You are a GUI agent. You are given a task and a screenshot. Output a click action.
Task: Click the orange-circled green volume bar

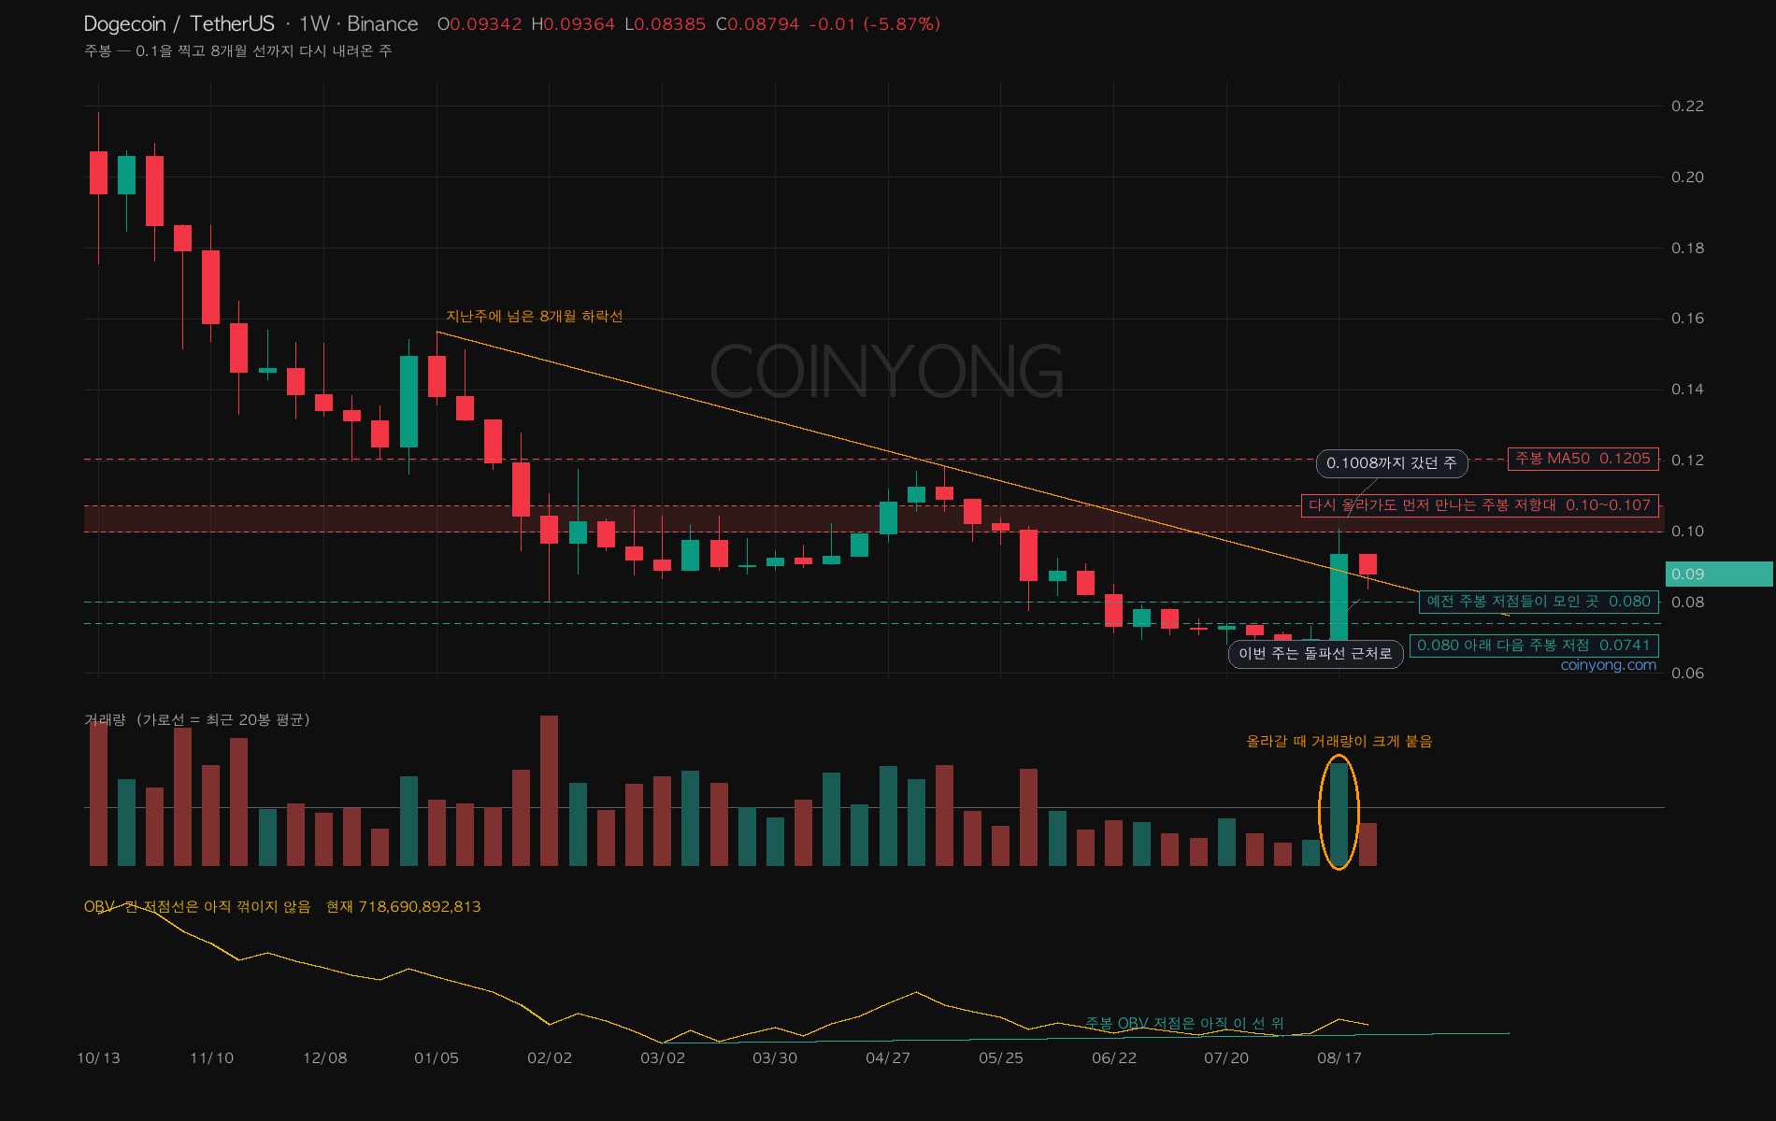coord(1339,814)
